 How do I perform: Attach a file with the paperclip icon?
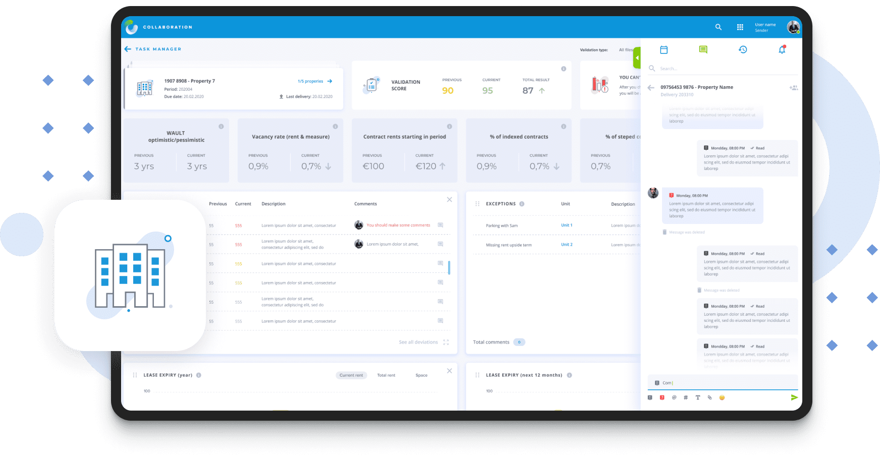point(709,397)
